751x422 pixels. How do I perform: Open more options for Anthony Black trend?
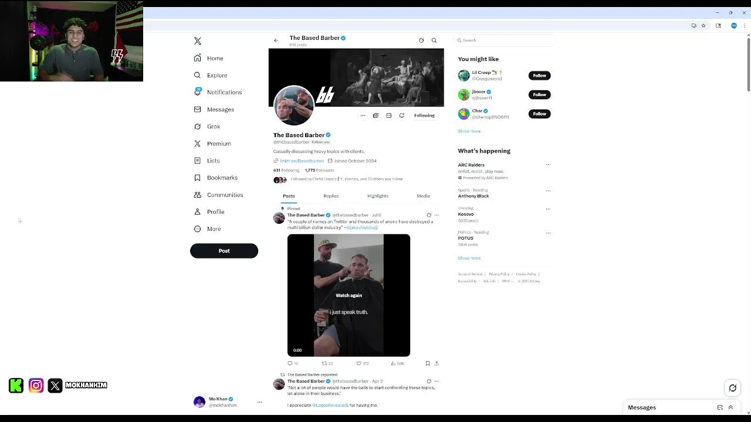point(548,190)
